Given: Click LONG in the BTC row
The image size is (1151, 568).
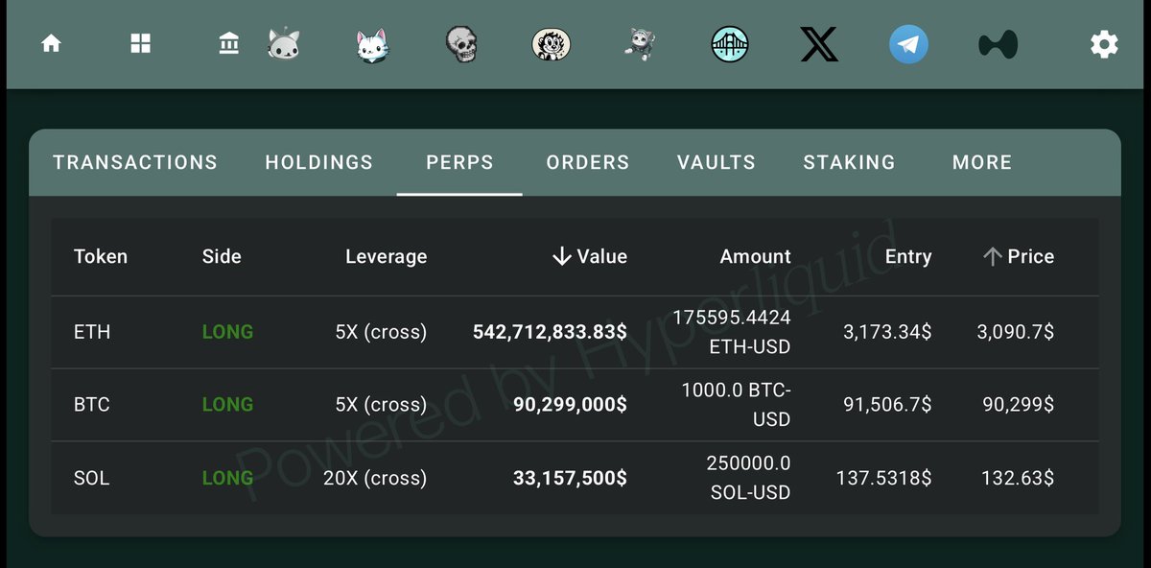Looking at the screenshot, I should point(227,405).
